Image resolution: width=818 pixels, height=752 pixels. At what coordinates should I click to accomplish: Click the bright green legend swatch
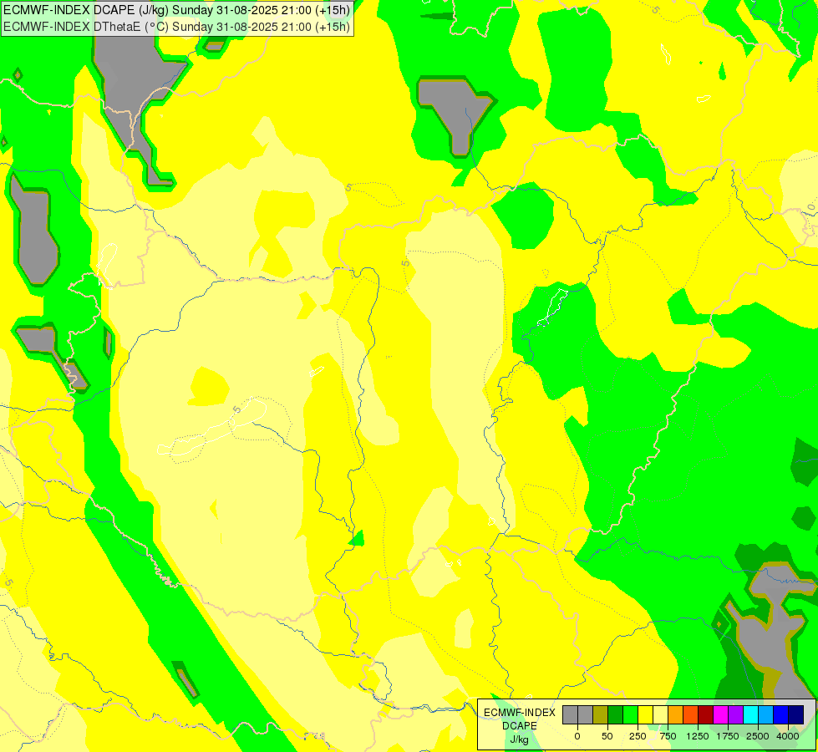pos(631,715)
